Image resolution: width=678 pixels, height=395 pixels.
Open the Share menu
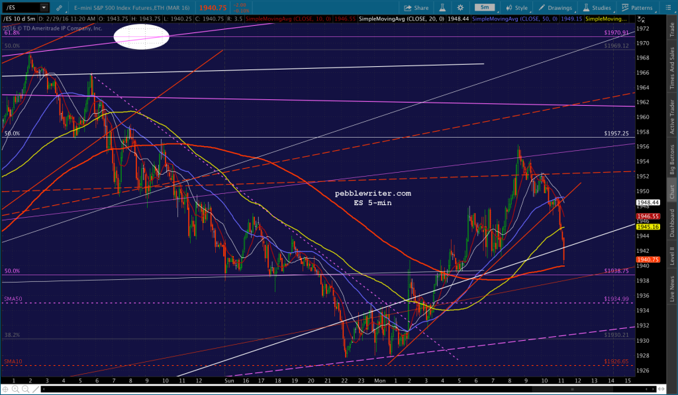pyautogui.click(x=416, y=8)
